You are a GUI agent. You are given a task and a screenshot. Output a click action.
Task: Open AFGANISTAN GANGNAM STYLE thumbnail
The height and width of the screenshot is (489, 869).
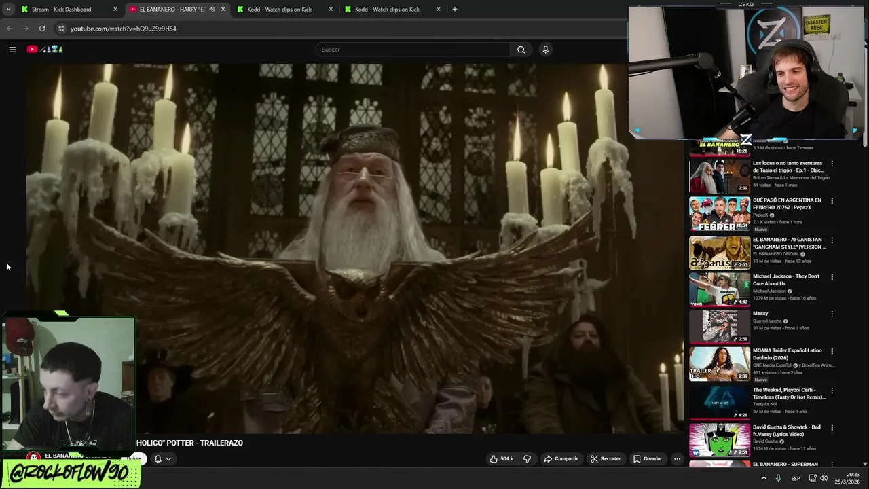pos(720,253)
